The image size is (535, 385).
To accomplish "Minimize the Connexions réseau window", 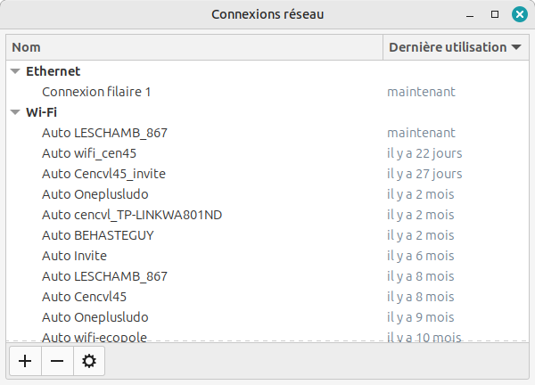I will point(471,14).
